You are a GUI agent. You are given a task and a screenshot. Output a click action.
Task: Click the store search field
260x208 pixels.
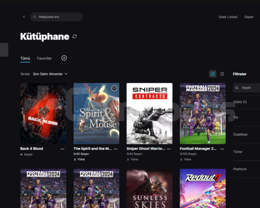56,17
